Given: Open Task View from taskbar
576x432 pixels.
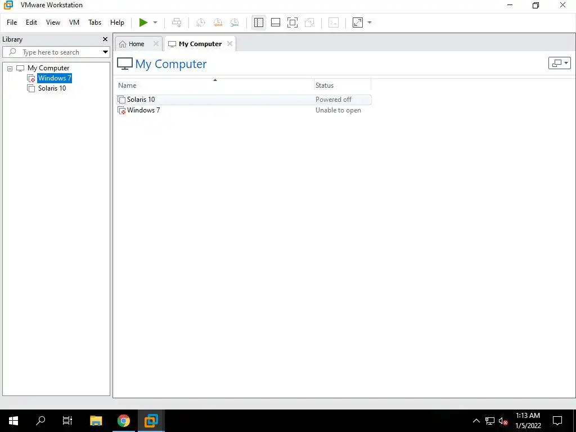Looking at the screenshot, I should [x=67, y=421].
